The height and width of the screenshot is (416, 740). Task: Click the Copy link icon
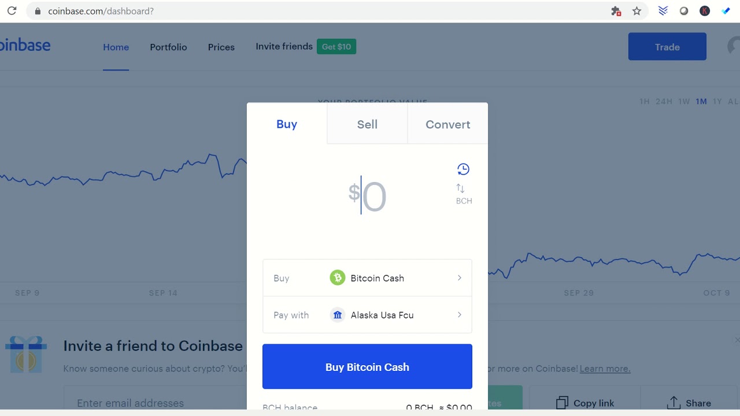coord(562,403)
